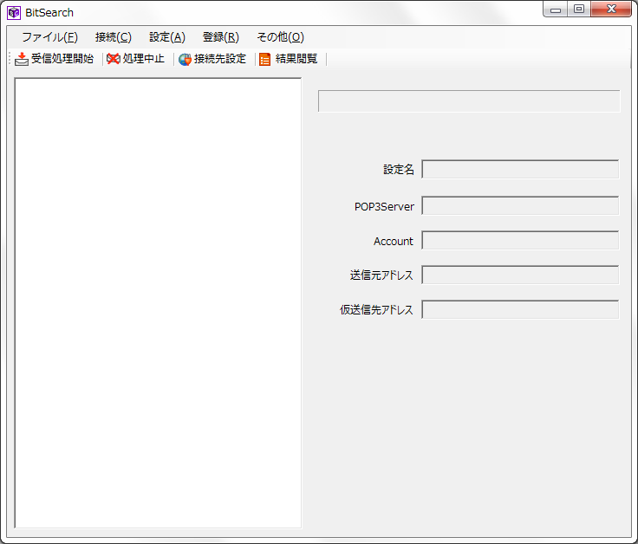Click inside the empty left list panel

coord(158,302)
